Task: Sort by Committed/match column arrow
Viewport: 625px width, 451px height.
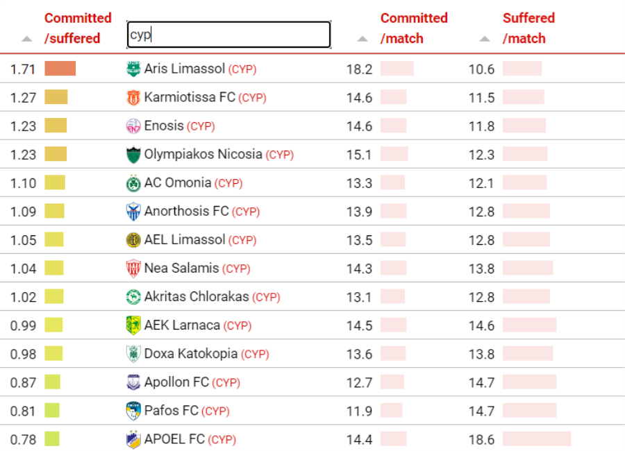Action: [362, 39]
